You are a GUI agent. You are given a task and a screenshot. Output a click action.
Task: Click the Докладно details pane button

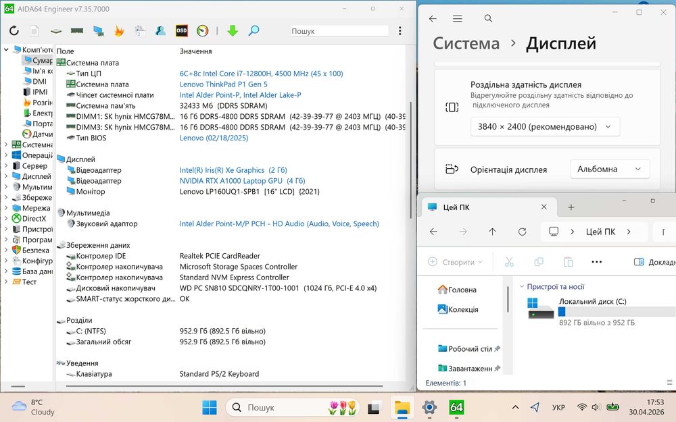(x=655, y=262)
